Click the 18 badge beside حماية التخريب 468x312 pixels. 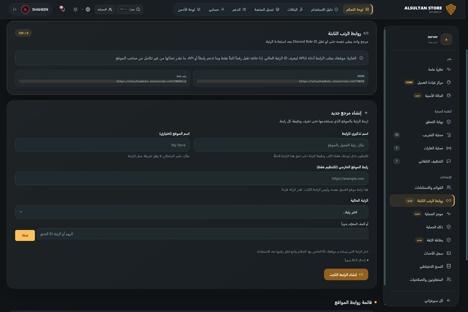(x=397, y=135)
